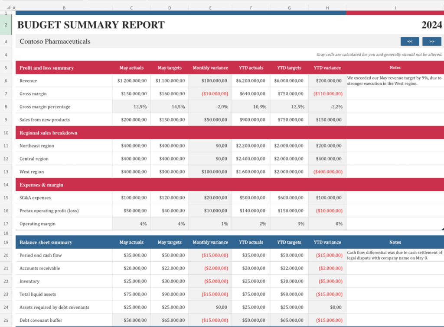The height and width of the screenshot is (327, 444).
Task: Click the BUDGET SUMMARY REPORT title cell
Action: [91, 25]
